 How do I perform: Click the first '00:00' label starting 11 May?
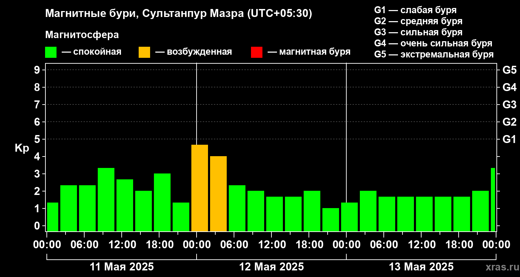click(x=47, y=245)
